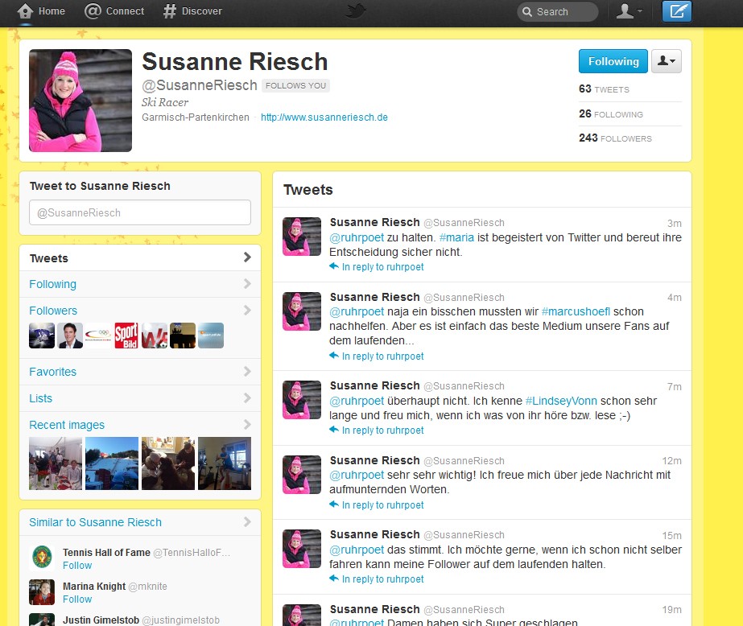
Task: Select Tweets in the sidebar menu
Action: [x=140, y=258]
